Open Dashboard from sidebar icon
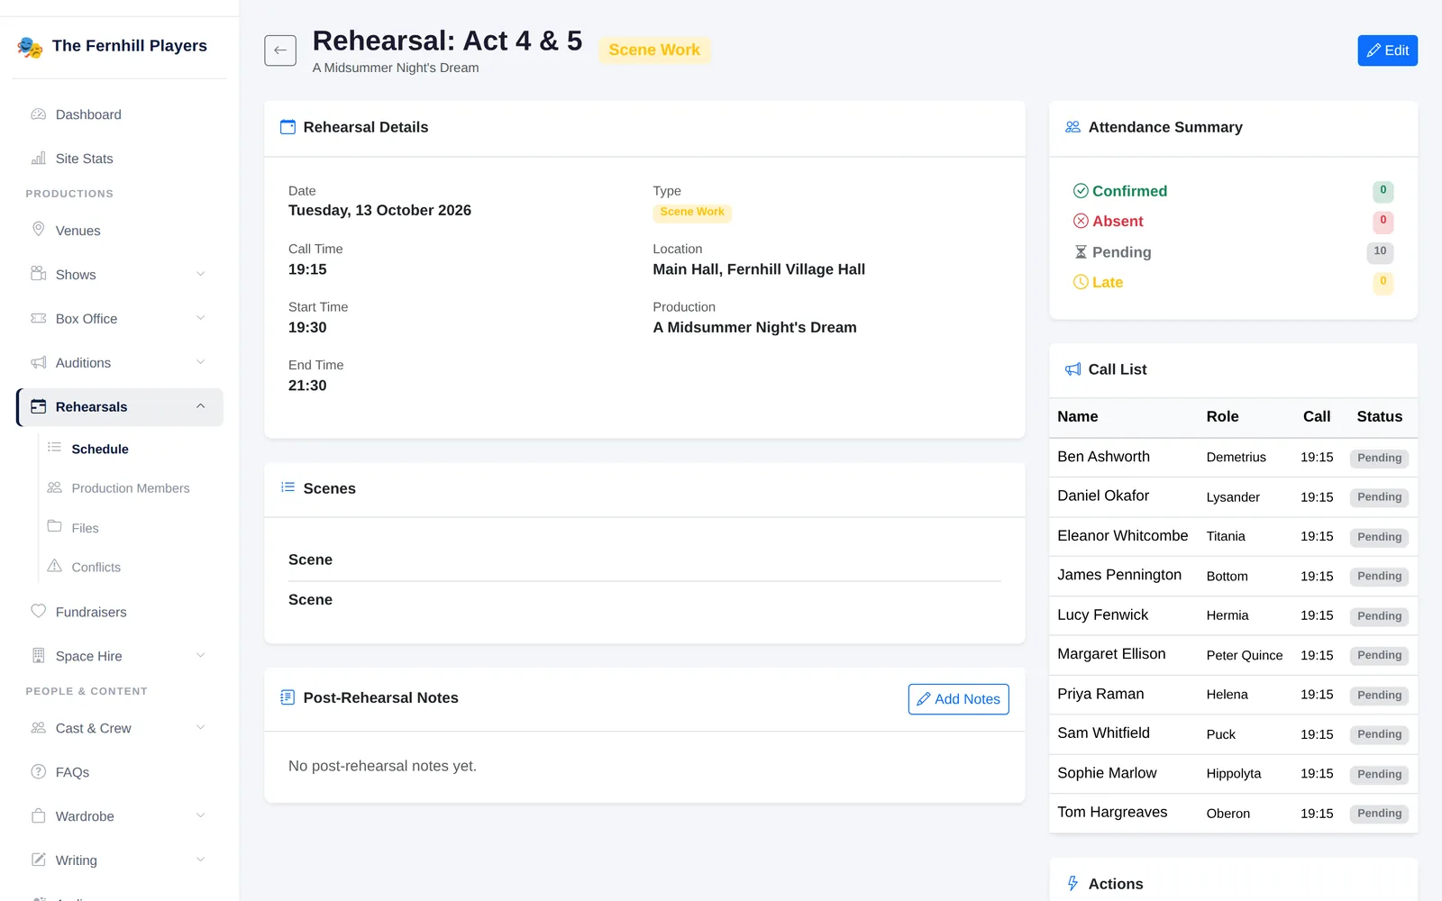 [38, 114]
